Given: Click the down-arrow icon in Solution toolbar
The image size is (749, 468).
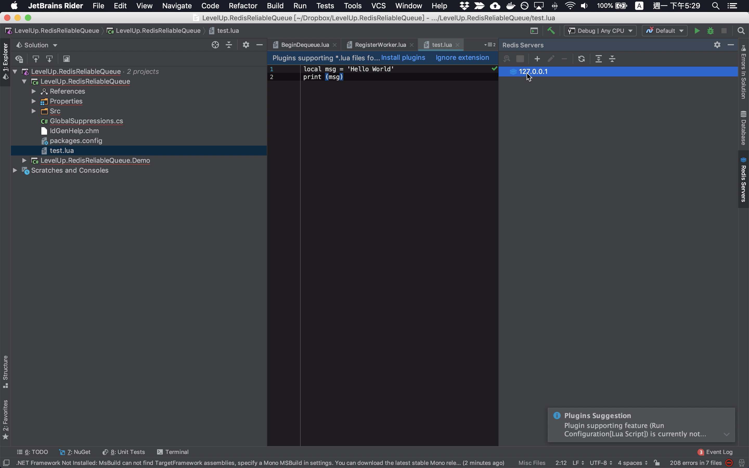Looking at the screenshot, I should point(49,59).
